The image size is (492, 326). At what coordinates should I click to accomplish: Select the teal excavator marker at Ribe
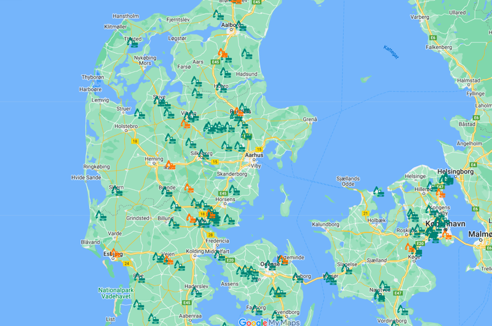140,276
